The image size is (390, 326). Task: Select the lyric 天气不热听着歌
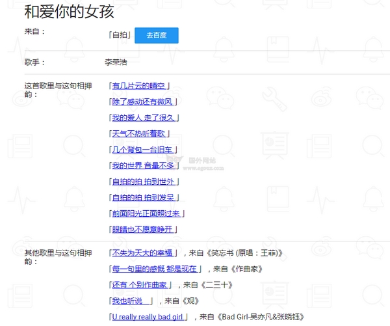139,134
